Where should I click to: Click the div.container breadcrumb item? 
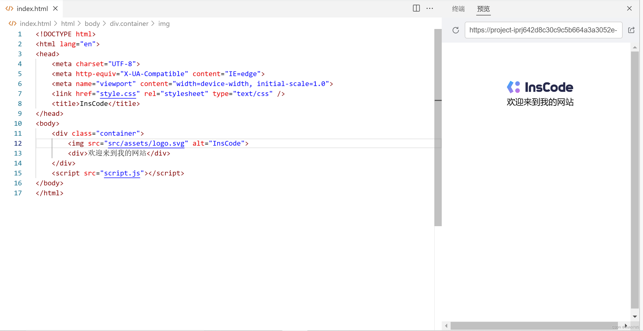[129, 24]
